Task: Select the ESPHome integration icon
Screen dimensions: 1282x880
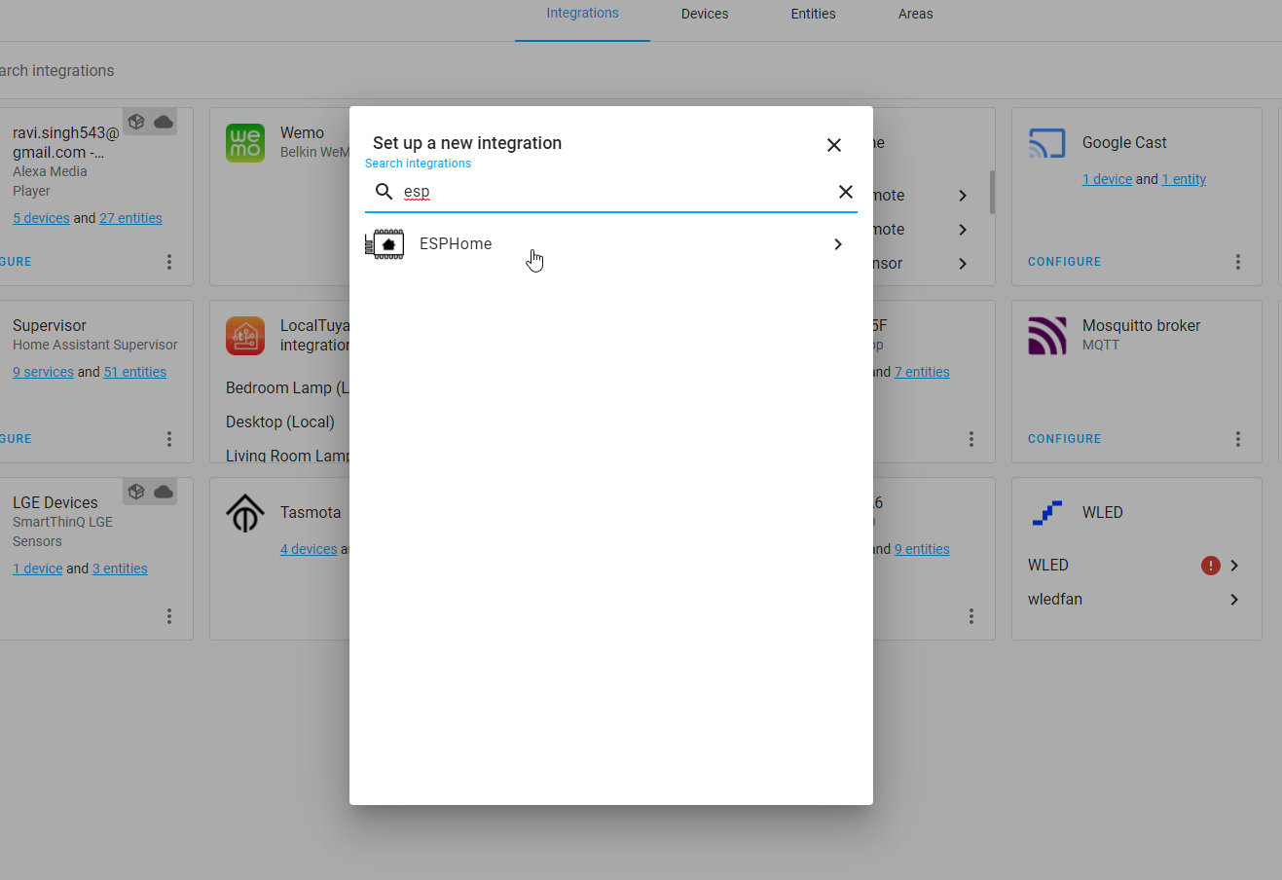Action: point(385,244)
